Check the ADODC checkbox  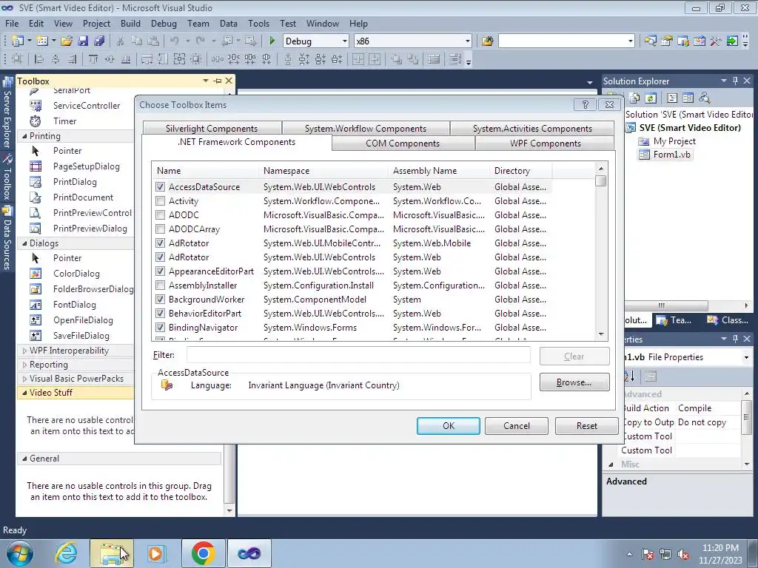(160, 215)
